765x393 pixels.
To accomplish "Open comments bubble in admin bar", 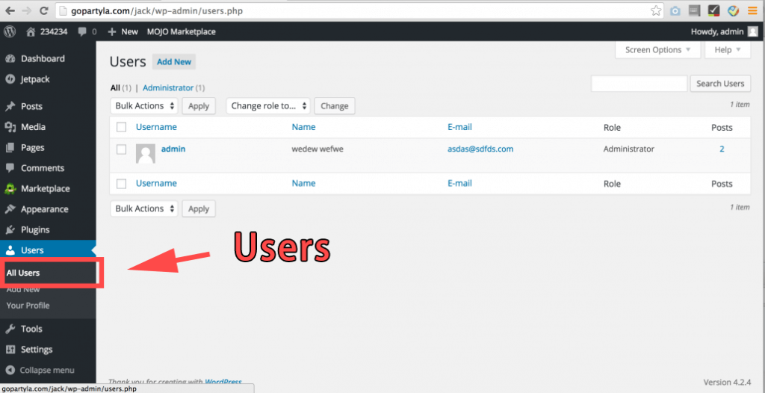I will point(82,31).
